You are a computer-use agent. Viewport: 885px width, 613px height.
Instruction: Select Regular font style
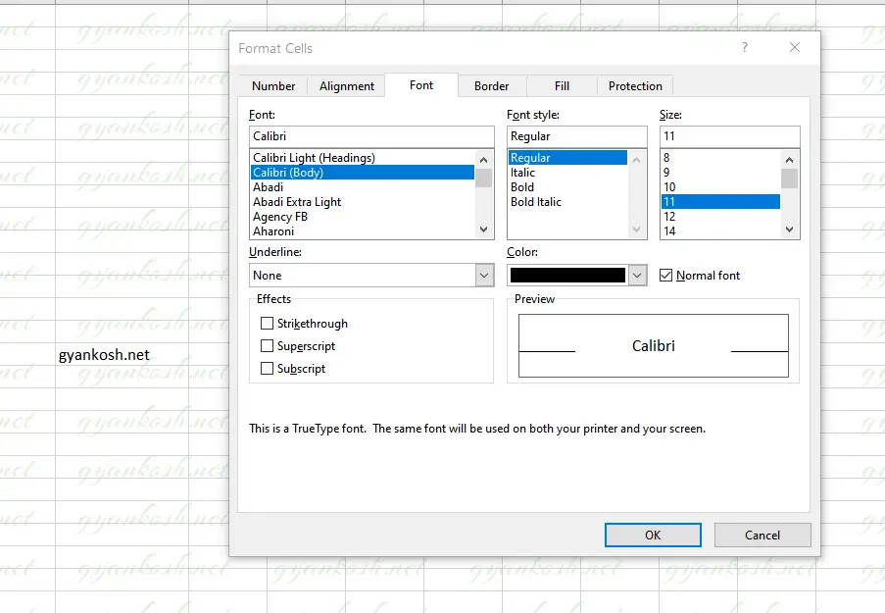(x=567, y=158)
